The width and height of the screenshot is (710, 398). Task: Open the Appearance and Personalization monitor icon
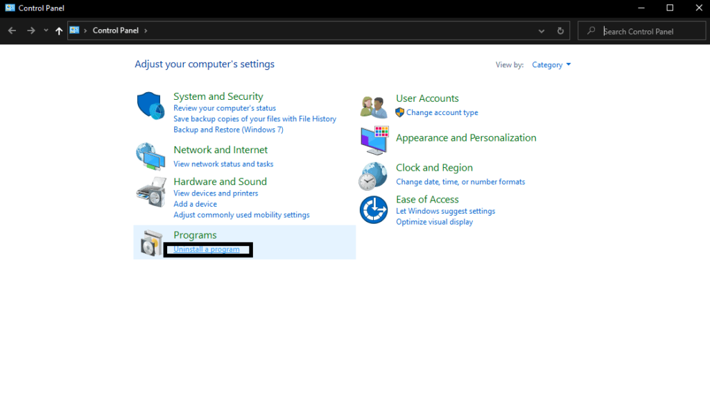[x=374, y=140]
